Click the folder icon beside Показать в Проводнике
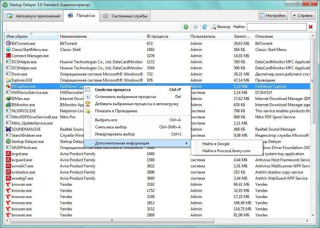This screenshot has width=320, height=228. [88, 111]
